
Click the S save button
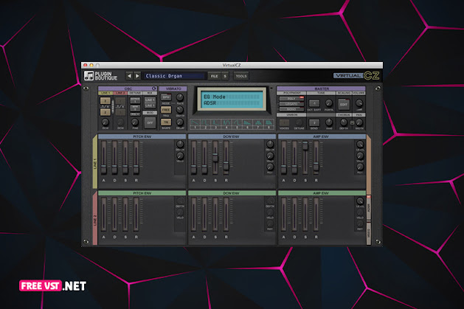coord(225,76)
